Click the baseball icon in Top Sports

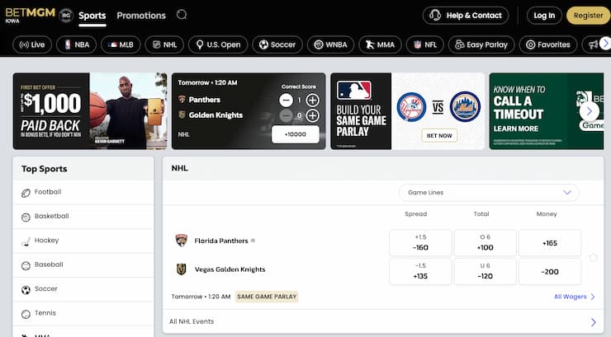[x=26, y=266]
